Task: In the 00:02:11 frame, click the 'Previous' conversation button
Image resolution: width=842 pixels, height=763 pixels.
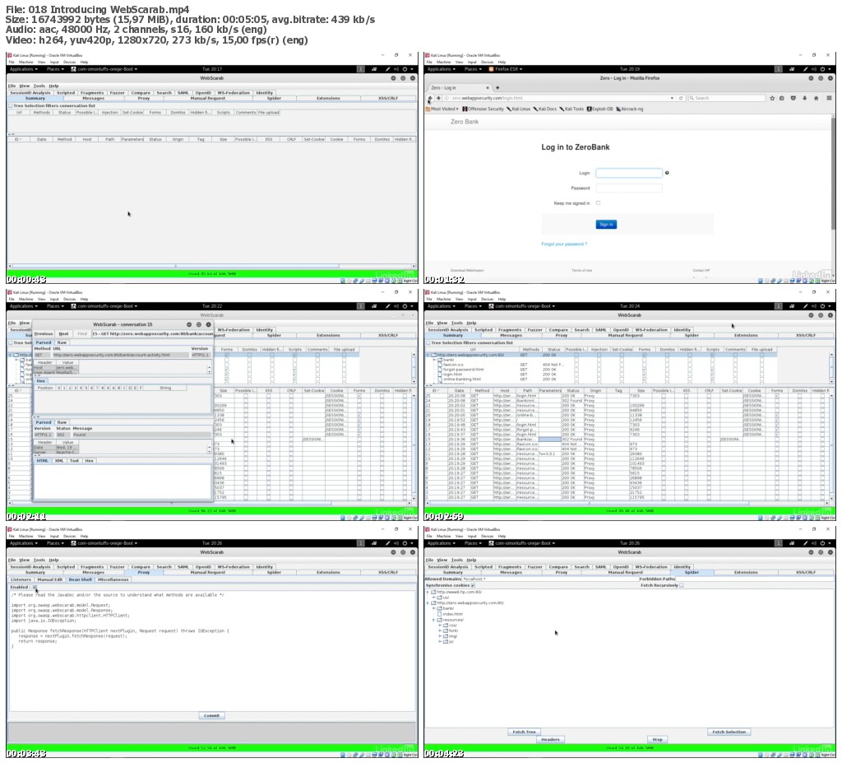Action: [44, 334]
